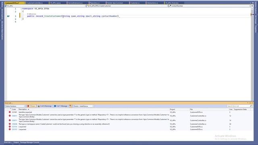Toggle the 0 of 6 Warnings filter
This screenshot has height=145, width=258.
click(45, 106)
